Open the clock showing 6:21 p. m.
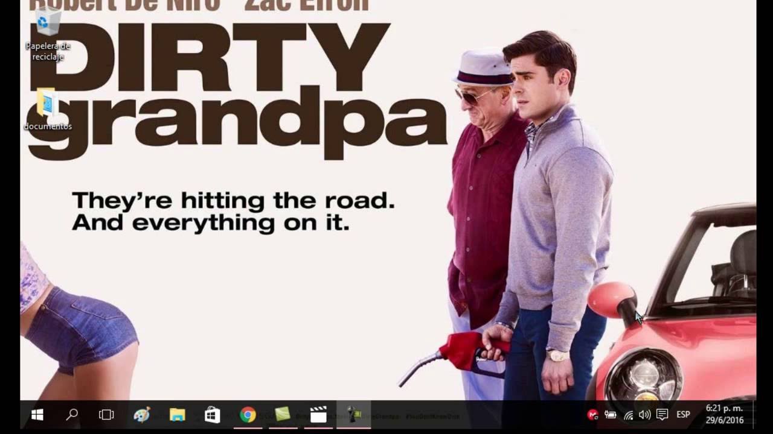Viewport: 773px width, 434px height. [724, 409]
